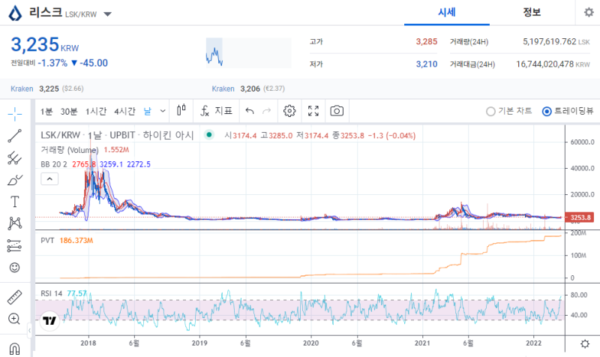Select the XABCD pattern tool
This screenshot has width=600, height=357.
(x=14, y=223)
